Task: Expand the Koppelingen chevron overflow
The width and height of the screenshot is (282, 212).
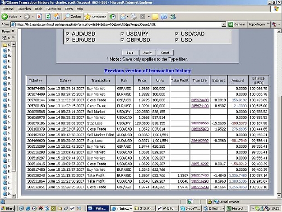Action: tap(268, 24)
